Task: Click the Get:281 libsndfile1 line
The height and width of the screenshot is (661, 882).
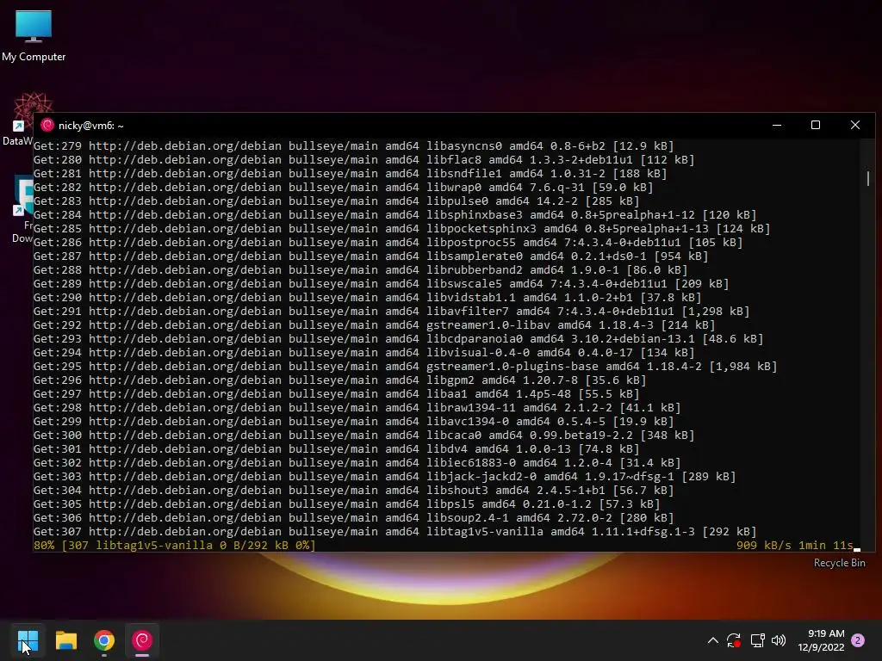Action: click(x=350, y=174)
